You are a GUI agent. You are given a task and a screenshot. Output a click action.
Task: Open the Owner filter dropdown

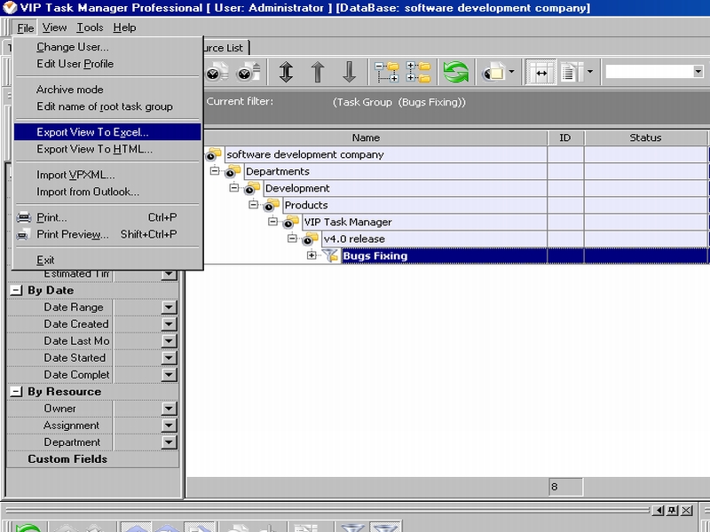tap(169, 409)
